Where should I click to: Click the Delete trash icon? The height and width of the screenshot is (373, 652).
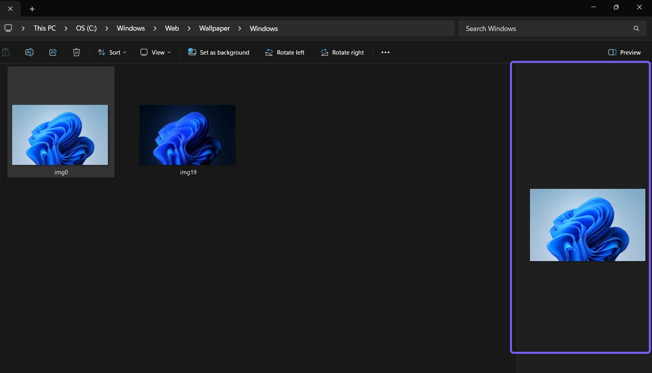click(x=76, y=52)
